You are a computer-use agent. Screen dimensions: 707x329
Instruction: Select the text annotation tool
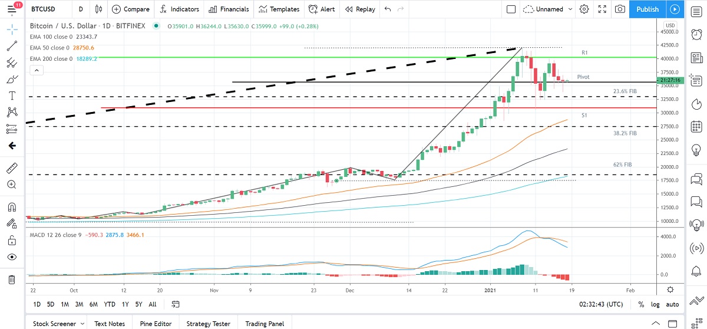point(12,96)
